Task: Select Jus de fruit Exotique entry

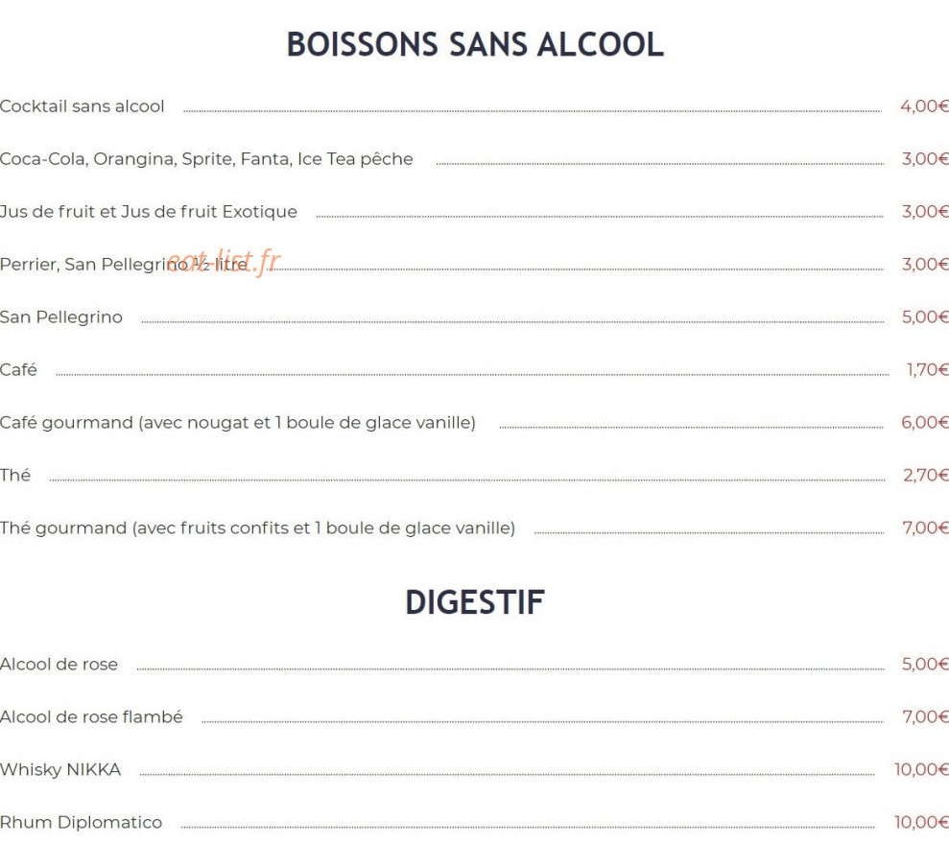Action: tap(149, 212)
